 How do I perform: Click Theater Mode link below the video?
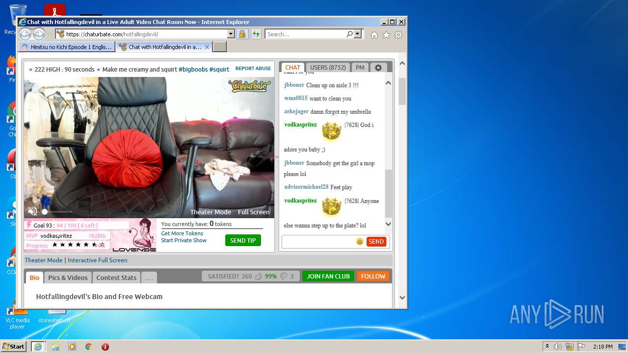tap(44, 260)
